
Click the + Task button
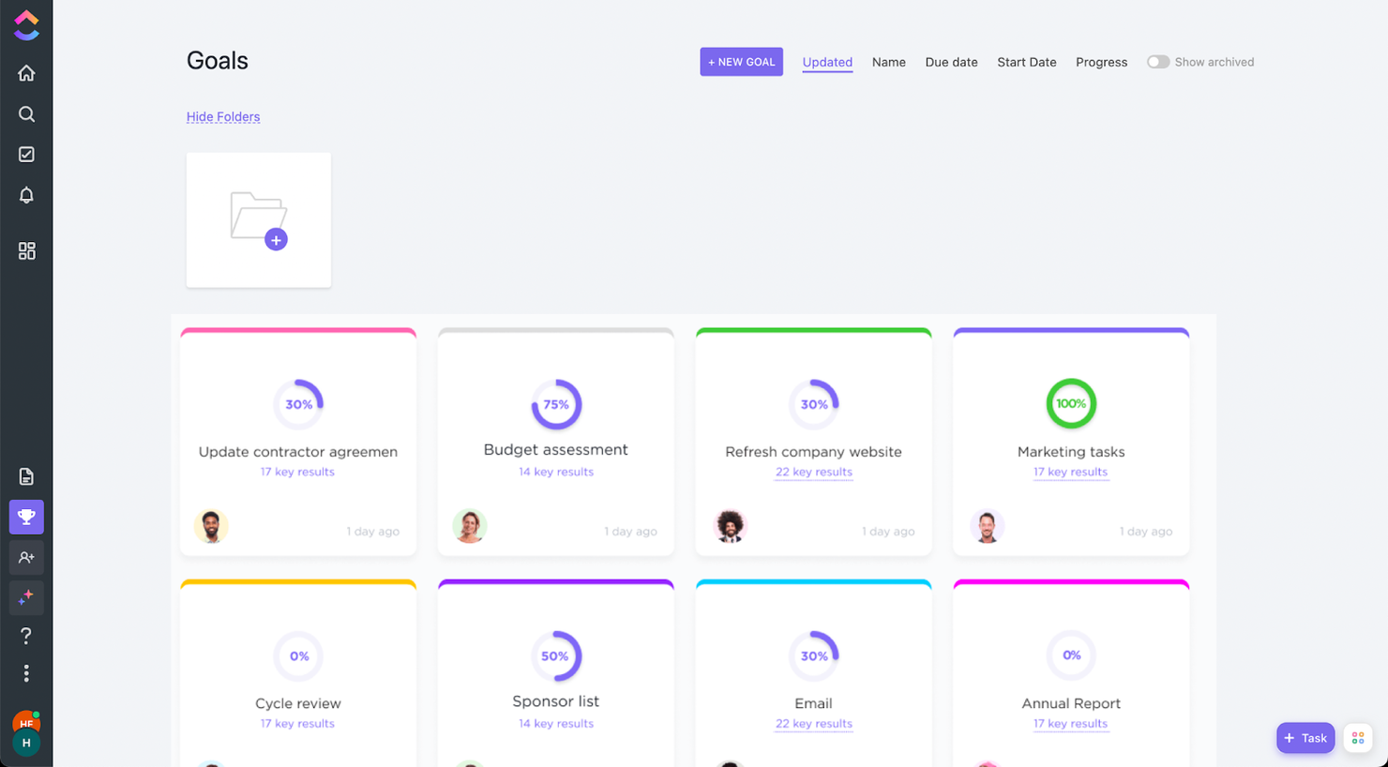tap(1305, 738)
